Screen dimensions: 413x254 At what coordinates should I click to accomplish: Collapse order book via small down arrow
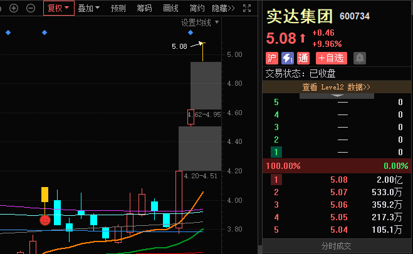(x=337, y=96)
